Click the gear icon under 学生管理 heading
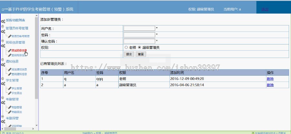Viewport: 291px width, 134px height. click(3, 84)
